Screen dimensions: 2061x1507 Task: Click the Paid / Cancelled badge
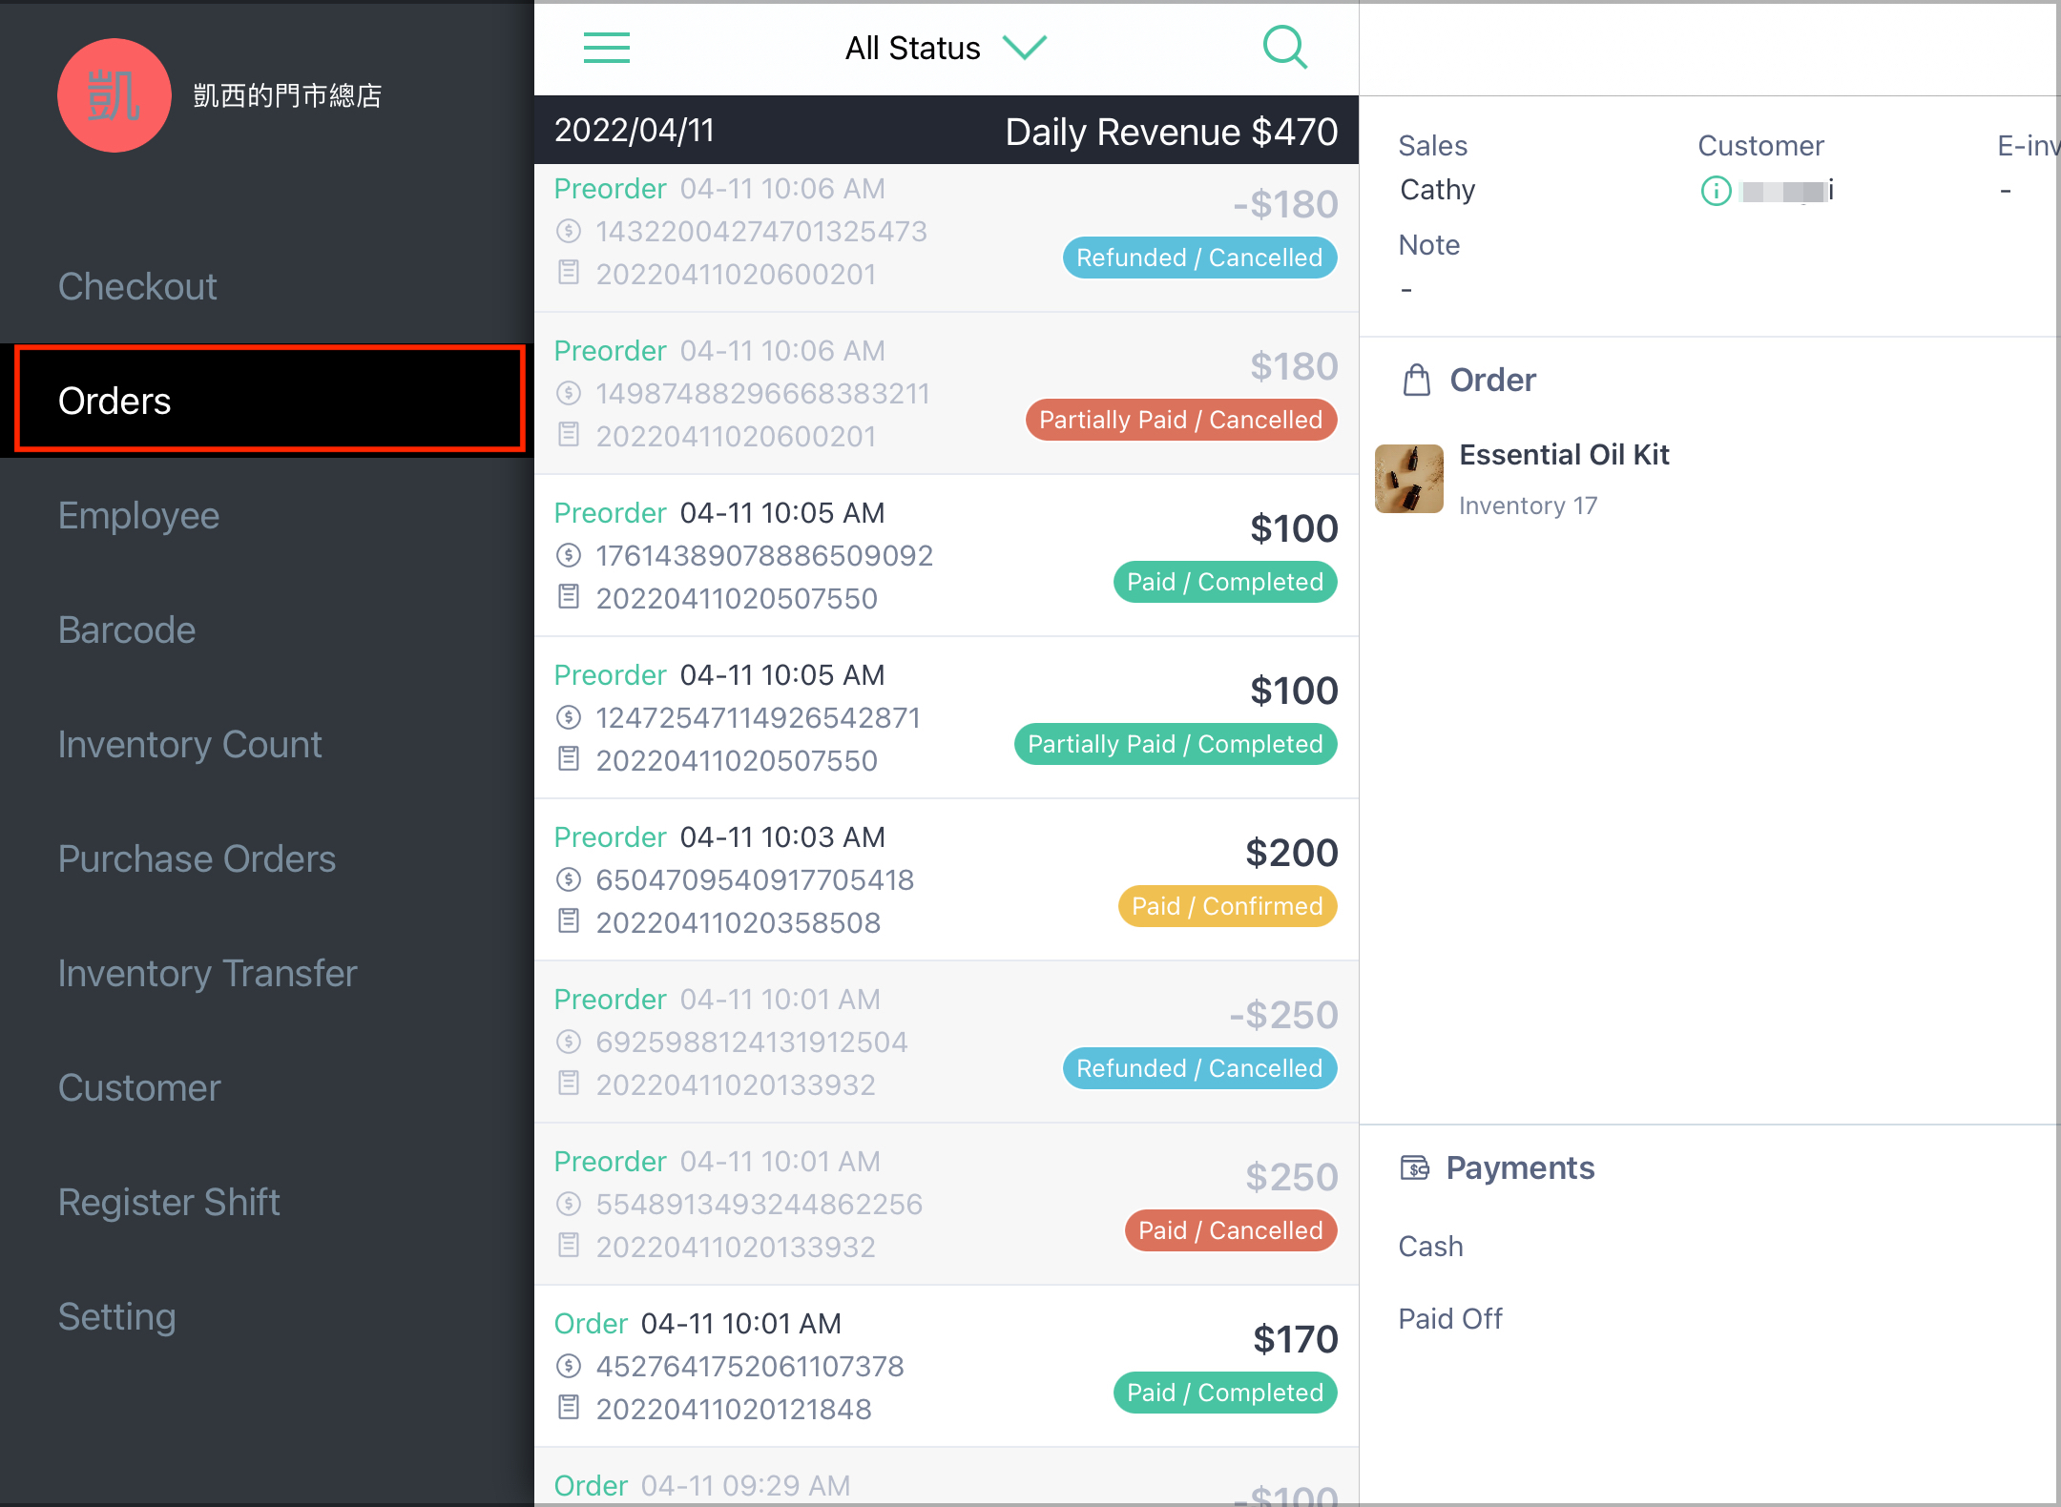[x=1231, y=1230]
